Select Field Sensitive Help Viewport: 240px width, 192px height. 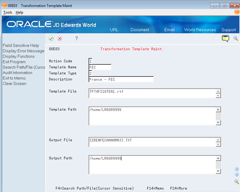point(21,45)
